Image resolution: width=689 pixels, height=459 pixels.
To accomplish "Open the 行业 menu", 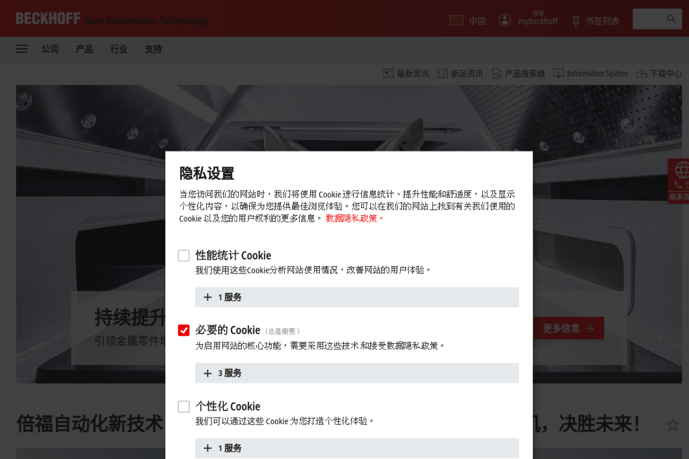I will (x=119, y=49).
